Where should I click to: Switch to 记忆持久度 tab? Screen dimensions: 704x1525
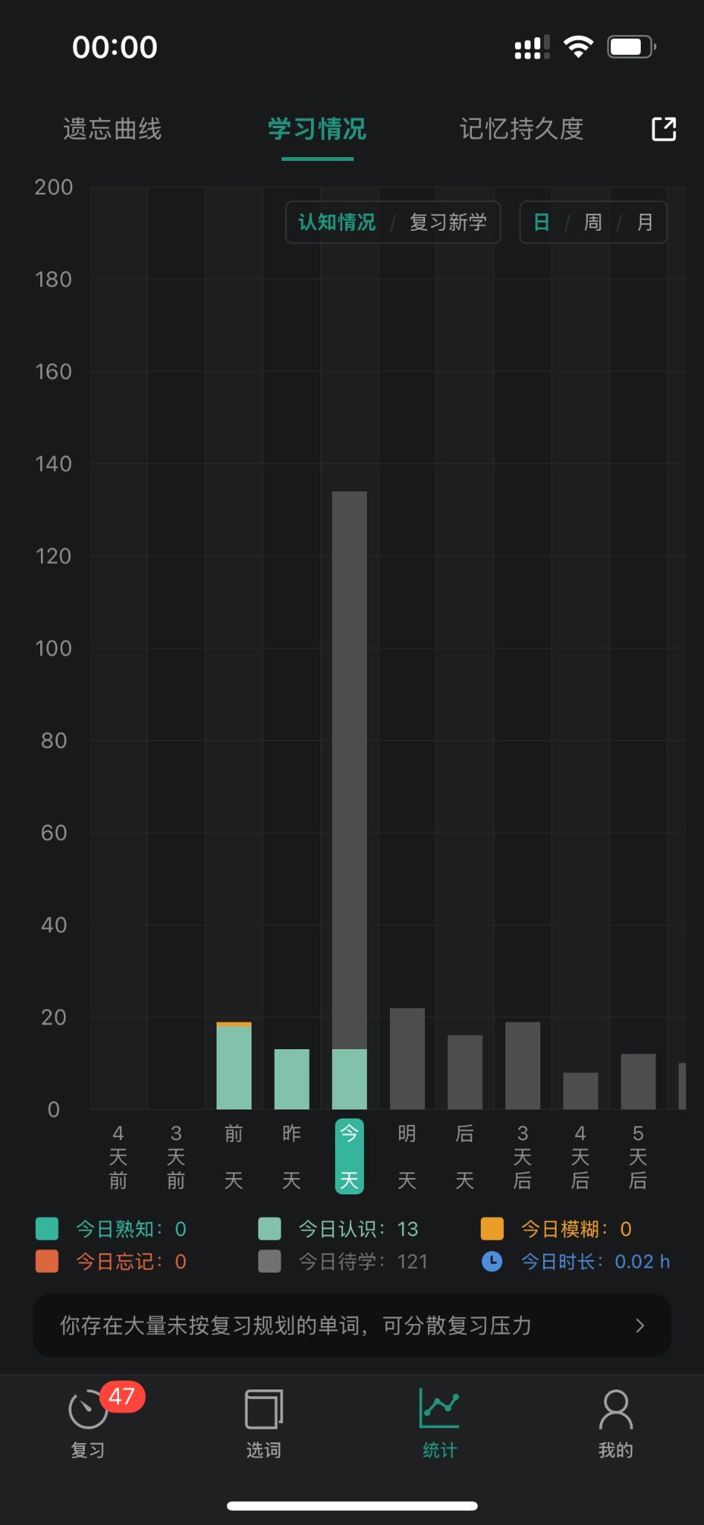pos(521,129)
